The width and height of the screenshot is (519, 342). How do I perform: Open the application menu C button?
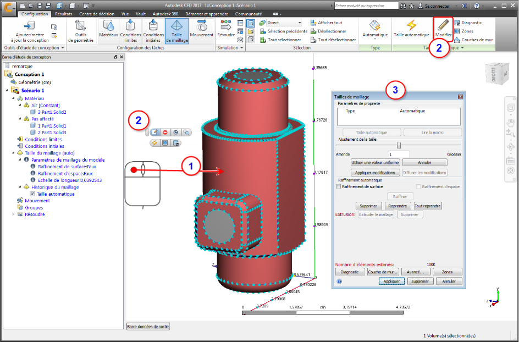(9, 8)
